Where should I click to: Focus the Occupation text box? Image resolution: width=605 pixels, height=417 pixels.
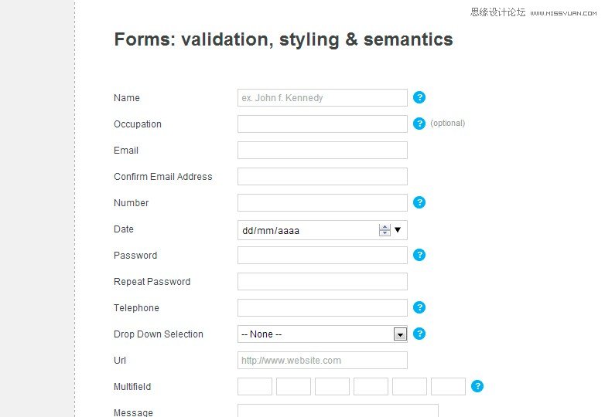pyautogui.click(x=322, y=124)
